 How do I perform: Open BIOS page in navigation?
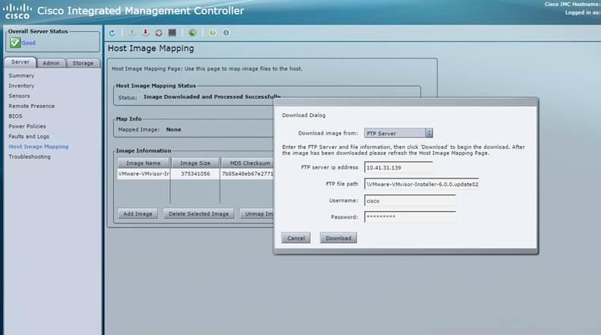pos(15,116)
